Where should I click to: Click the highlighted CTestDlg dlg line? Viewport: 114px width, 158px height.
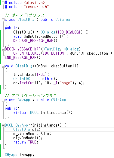point(59,130)
